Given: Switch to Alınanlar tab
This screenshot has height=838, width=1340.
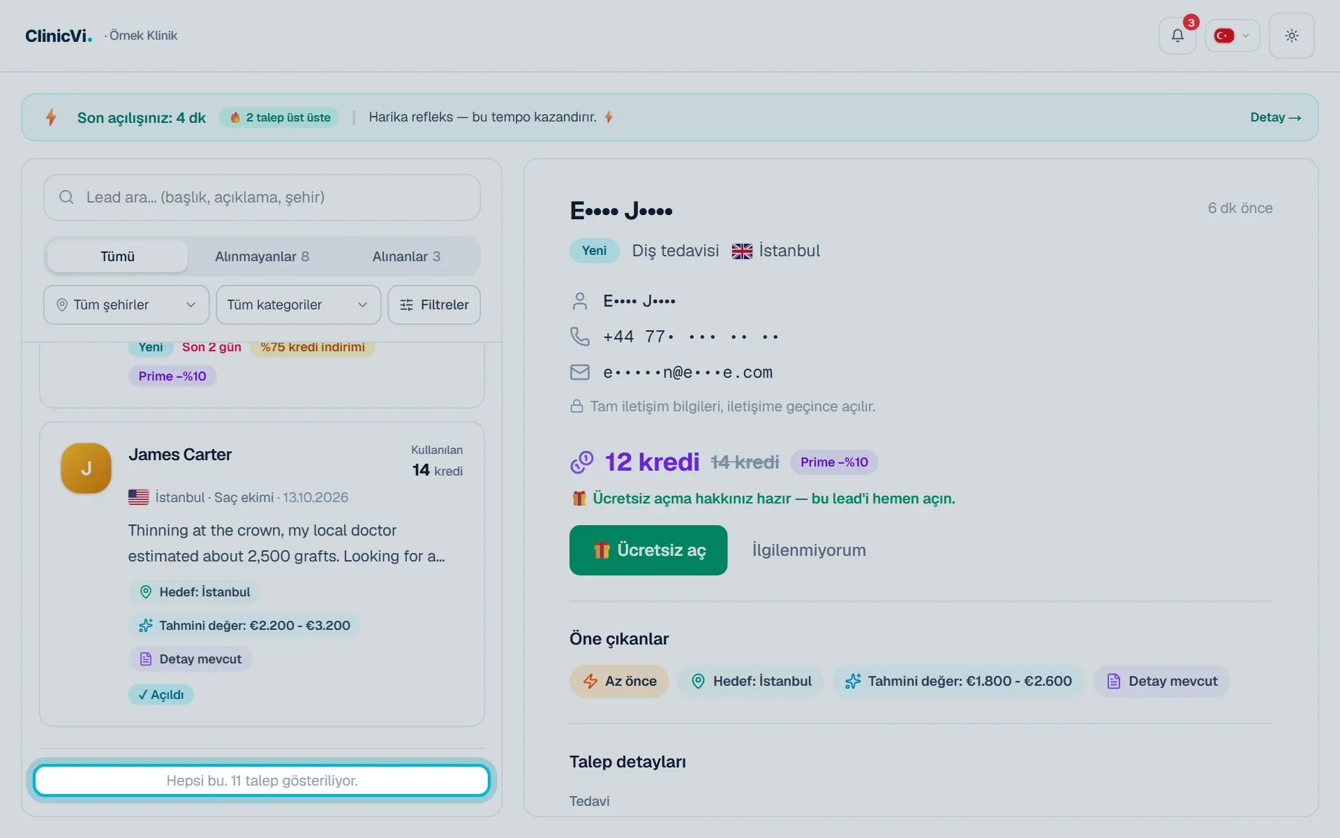Looking at the screenshot, I should 406,256.
